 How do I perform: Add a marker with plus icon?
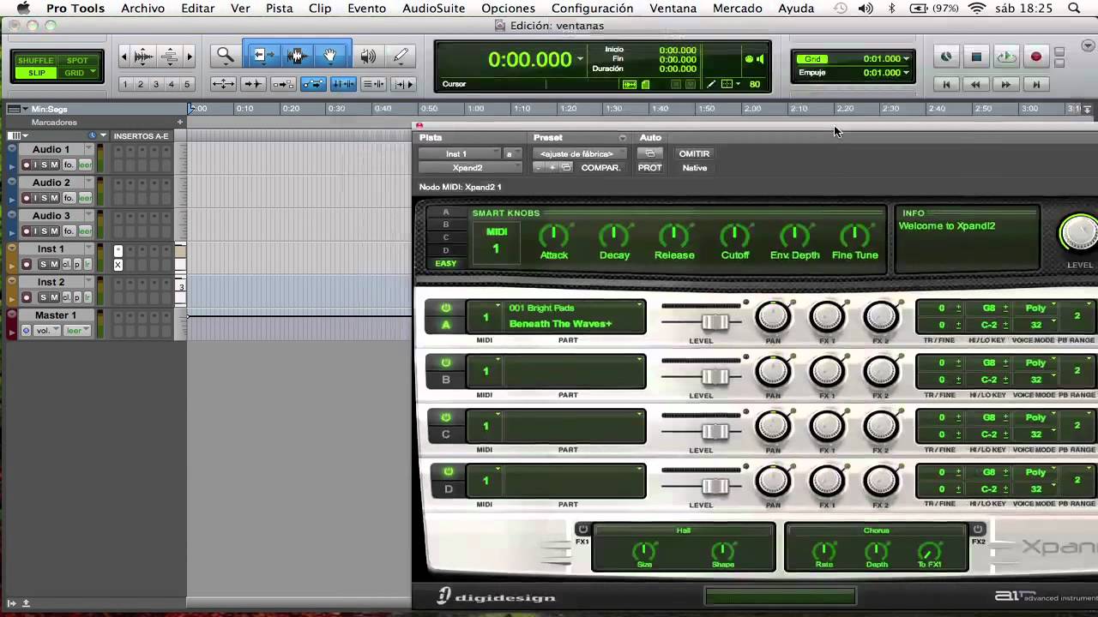180,123
